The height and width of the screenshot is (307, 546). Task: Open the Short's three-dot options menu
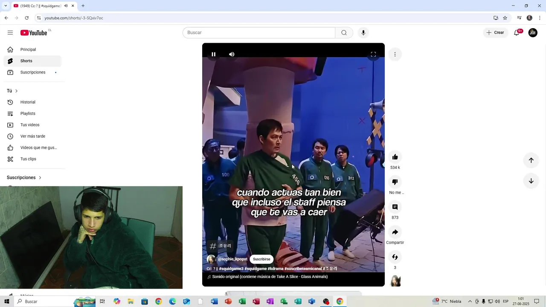point(395,54)
